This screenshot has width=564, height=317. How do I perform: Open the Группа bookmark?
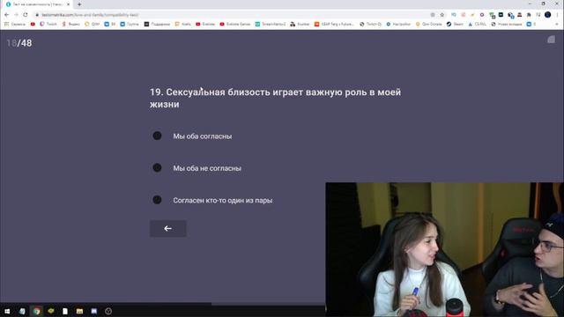[x=130, y=24]
